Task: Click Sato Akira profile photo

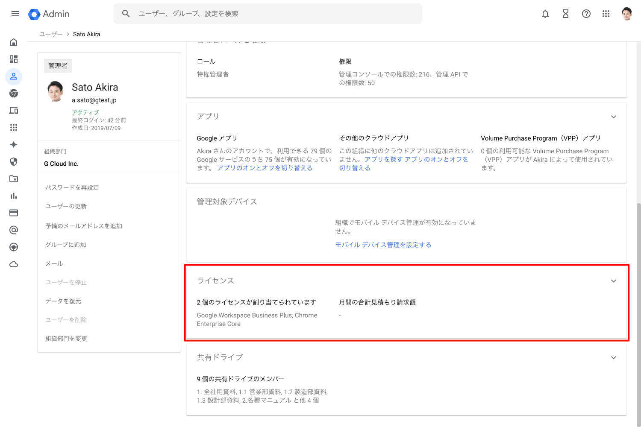Action: tap(56, 91)
